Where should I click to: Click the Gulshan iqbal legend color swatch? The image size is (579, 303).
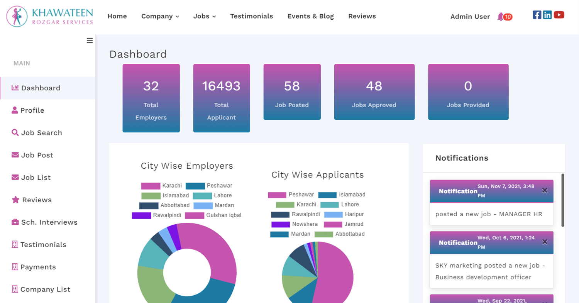[195, 215]
